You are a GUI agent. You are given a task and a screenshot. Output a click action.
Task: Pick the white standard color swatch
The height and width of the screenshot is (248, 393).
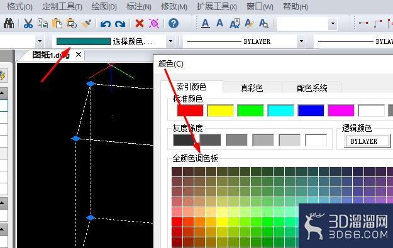pyautogui.click(x=371, y=111)
